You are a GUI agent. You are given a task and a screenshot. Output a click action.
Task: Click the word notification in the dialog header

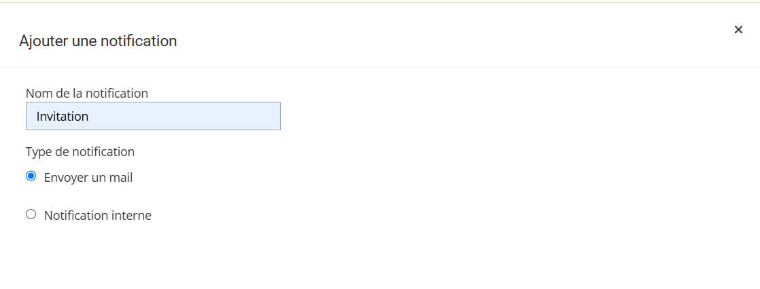[x=139, y=41]
